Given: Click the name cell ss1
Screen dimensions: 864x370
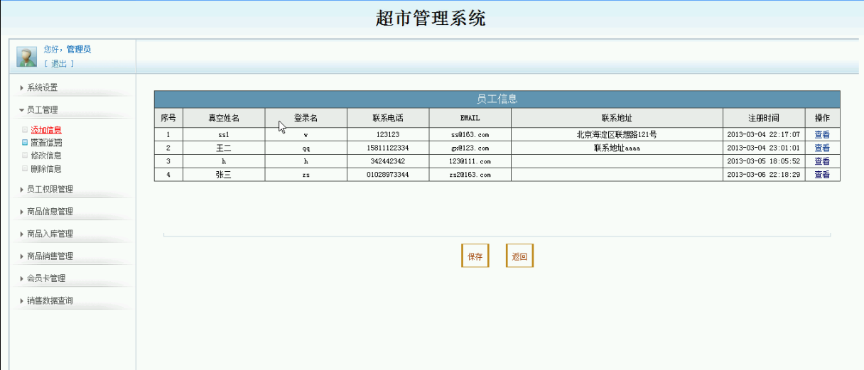Looking at the screenshot, I should [x=224, y=134].
